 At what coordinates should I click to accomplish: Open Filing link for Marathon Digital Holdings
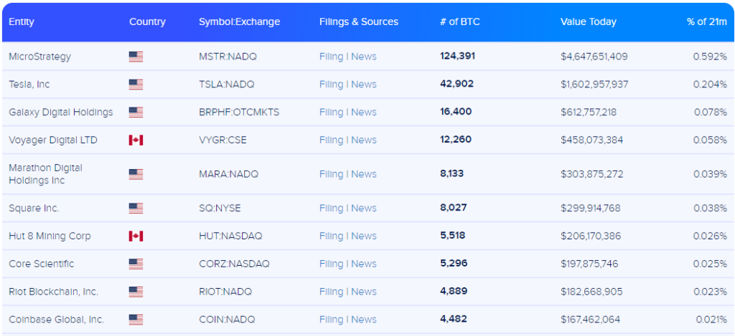(x=331, y=174)
